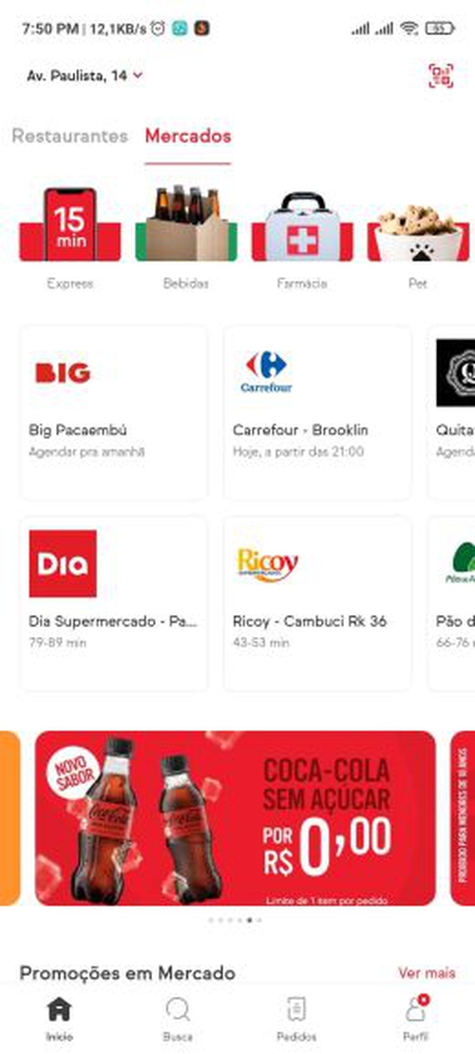Select the active banner carousel dot
Screen dimensions: 475x1054
coord(250,920)
